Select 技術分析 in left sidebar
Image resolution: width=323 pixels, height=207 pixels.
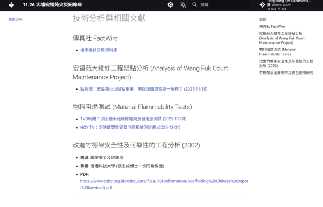(x=16, y=19)
